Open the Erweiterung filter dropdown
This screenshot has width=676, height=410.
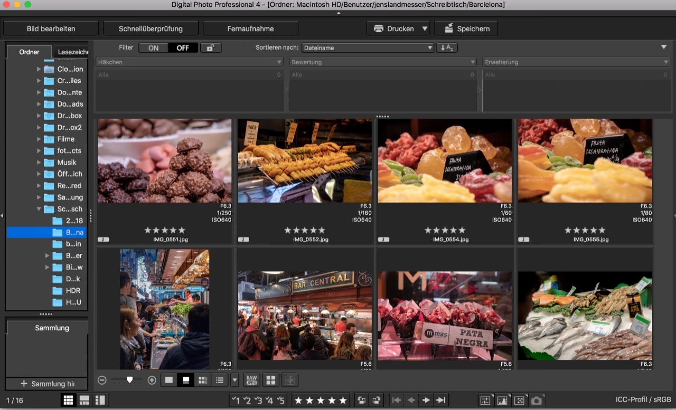(x=576, y=62)
